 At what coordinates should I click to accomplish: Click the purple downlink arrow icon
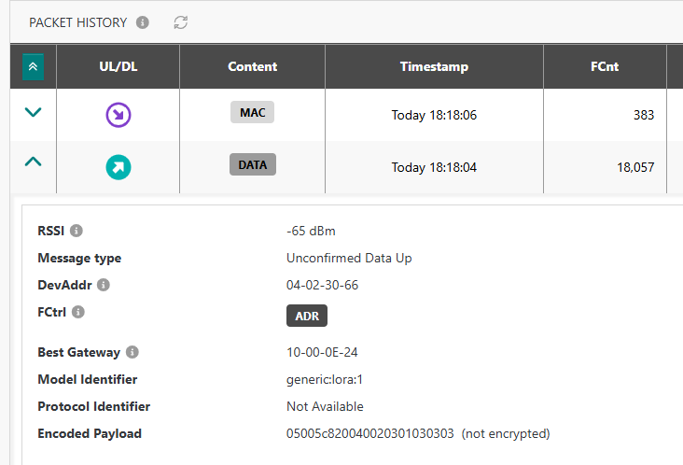[118, 115]
